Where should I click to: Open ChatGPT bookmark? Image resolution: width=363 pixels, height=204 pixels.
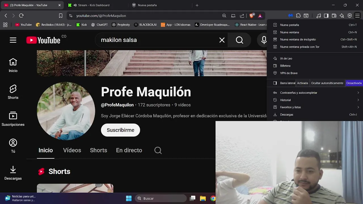point(99,25)
